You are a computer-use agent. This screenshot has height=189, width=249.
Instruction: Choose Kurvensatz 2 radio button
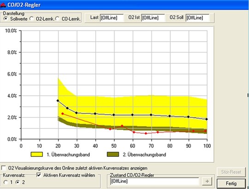pyautogui.click(x=18, y=183)
